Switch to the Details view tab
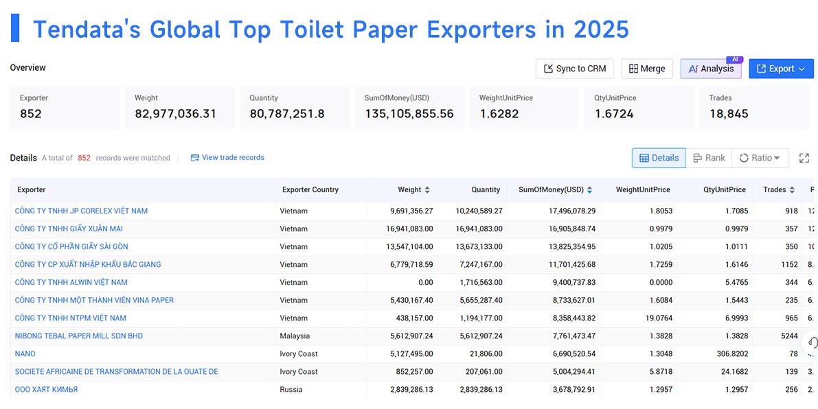Viewport: 818px width, 409px height. [659, 158]
